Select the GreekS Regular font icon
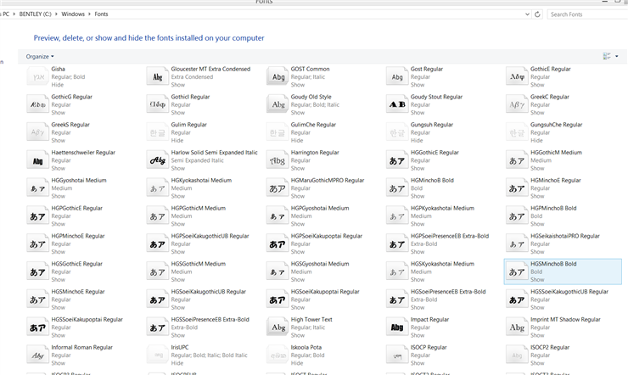The width and height of the screenshot is (628, 375). (37, 132)
